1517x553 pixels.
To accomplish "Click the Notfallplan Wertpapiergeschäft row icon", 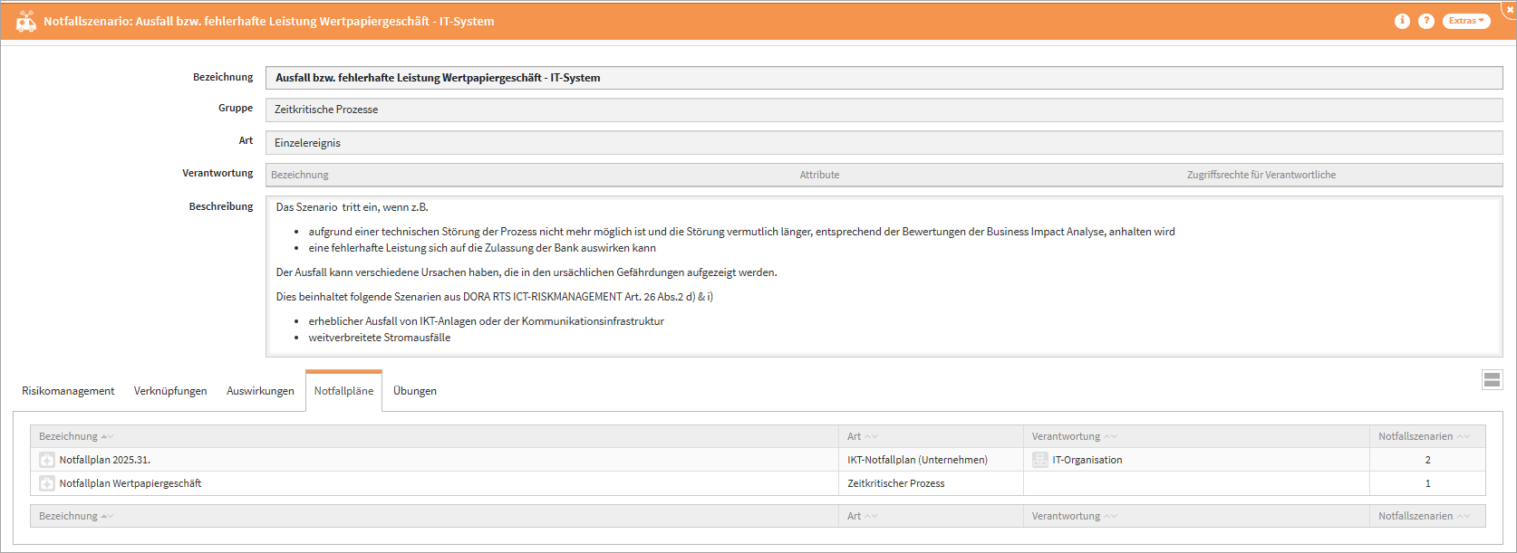I will point(47,483).
